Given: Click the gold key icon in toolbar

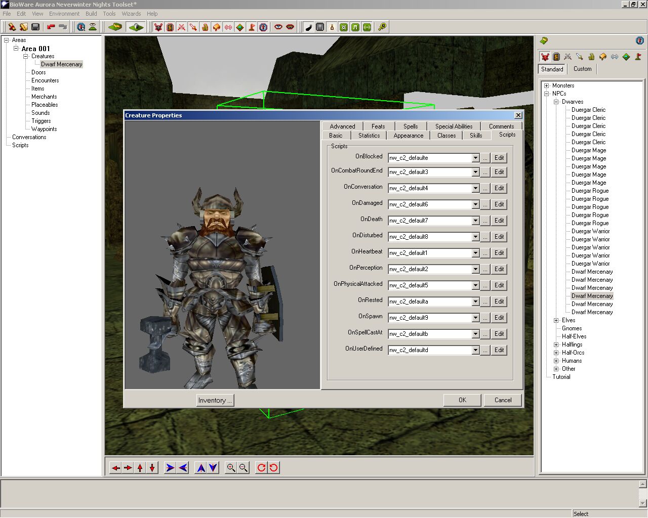Looking at the screenshot, I should pos(382,27).
